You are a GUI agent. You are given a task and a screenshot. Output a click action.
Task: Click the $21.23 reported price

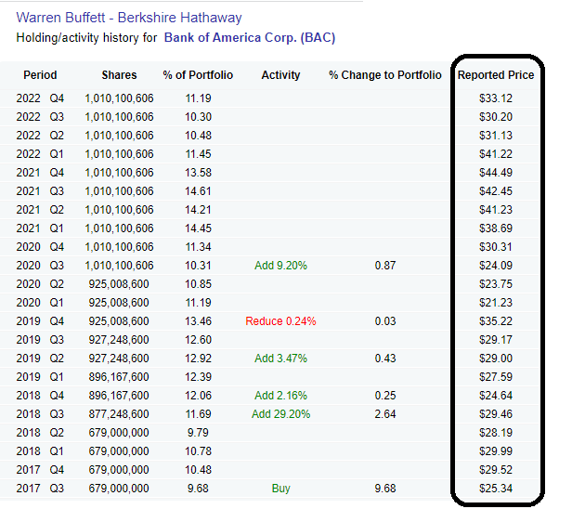tap(496, 303)
